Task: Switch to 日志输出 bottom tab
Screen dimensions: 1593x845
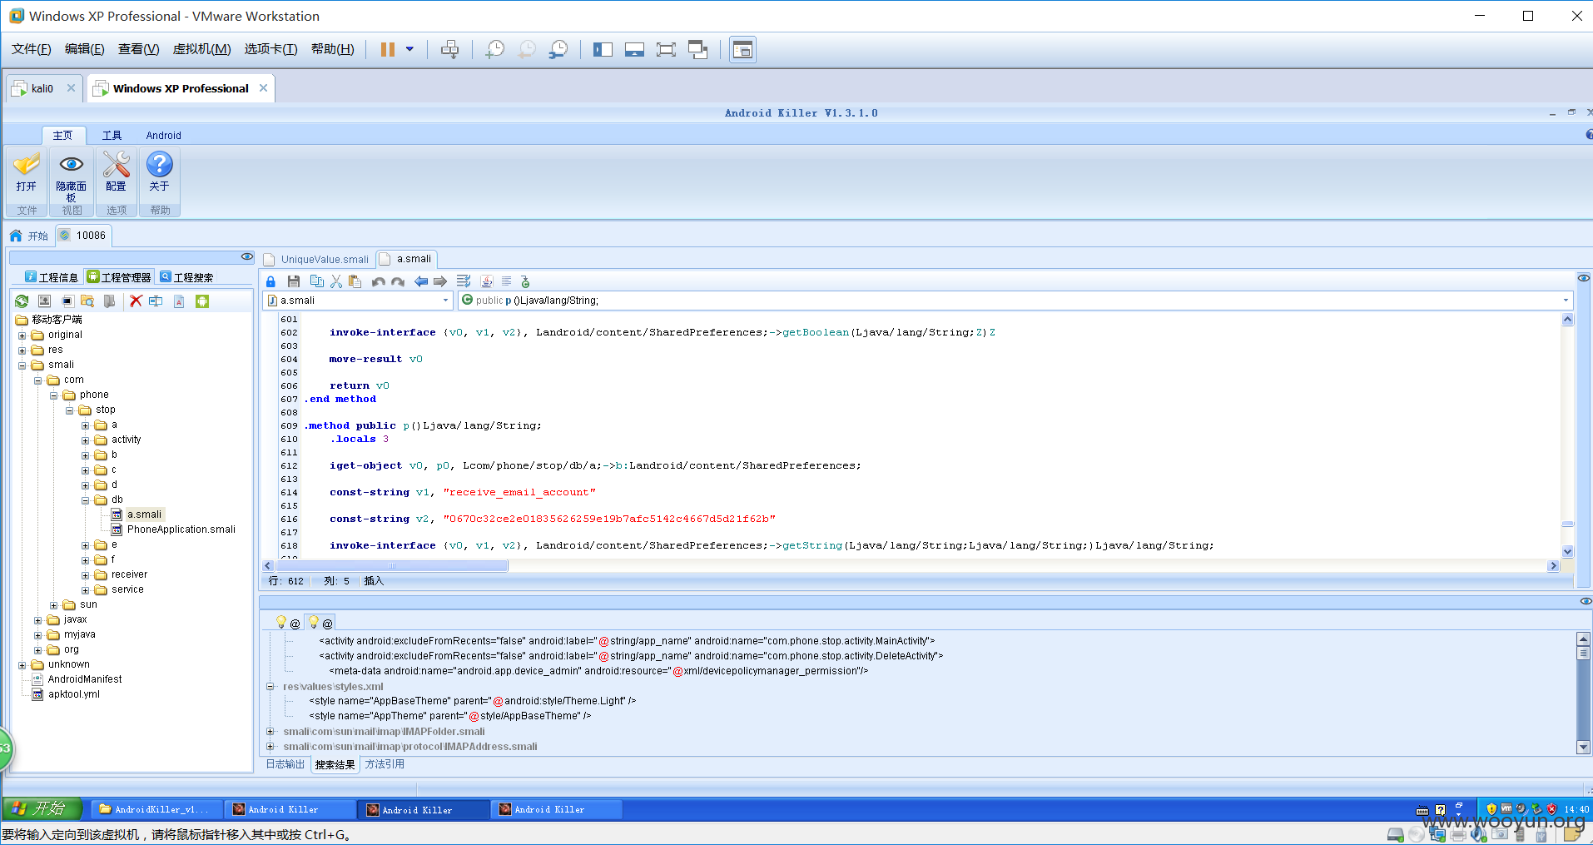Action: click(285, 764)
